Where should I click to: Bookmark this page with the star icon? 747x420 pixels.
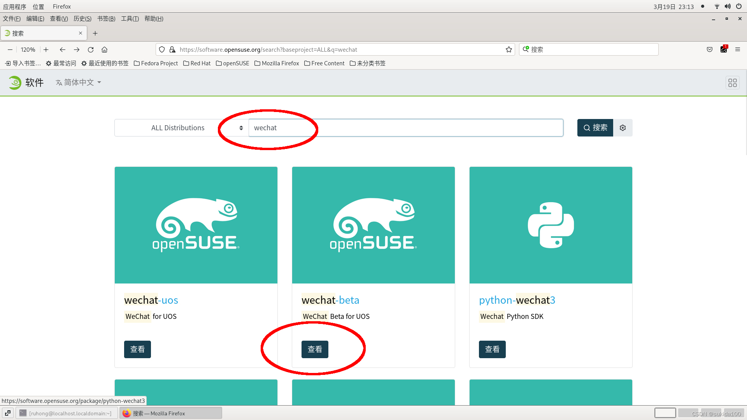coord(509,50)
